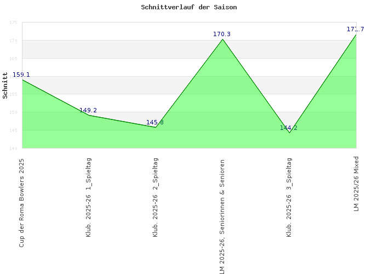The height and width of the screenshot is (274, 378).
Task: Click the Cup der Roma Bowlers 2025 label
Action: [x=22, y=202]
